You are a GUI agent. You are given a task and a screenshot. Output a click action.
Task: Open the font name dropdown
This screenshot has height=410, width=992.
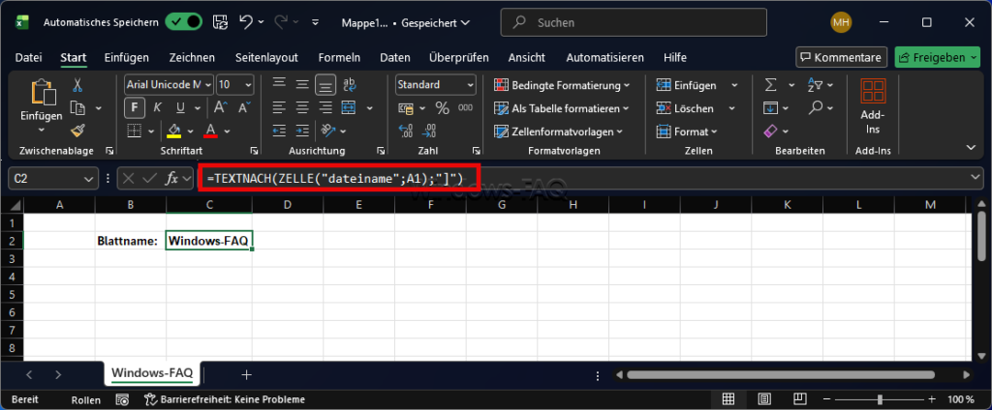pyautogui.click(x=208, y=85)
